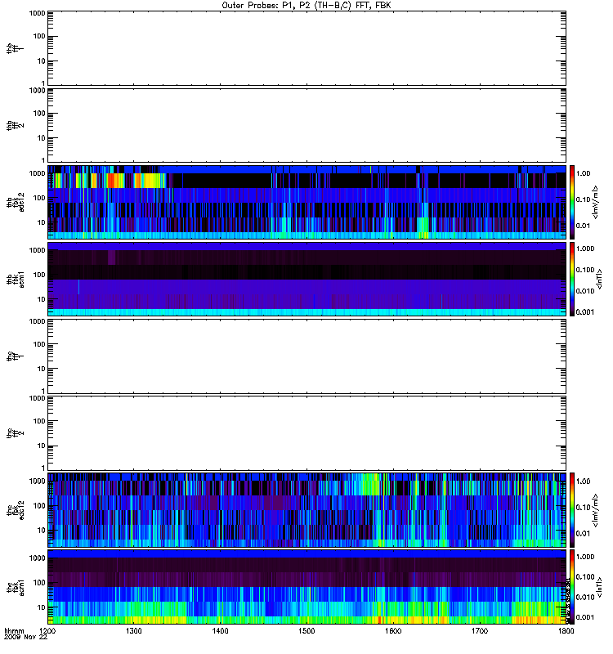Click the plot title "Outer Probes: P1, P2 (TH-B,C) FFT, FBK"

(x=306, y=6)
